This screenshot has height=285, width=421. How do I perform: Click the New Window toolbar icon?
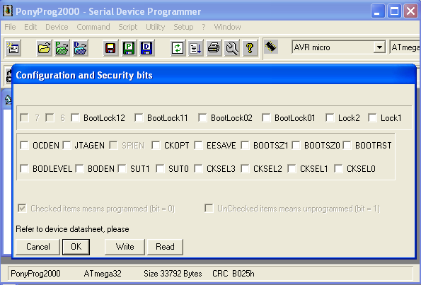13,48
